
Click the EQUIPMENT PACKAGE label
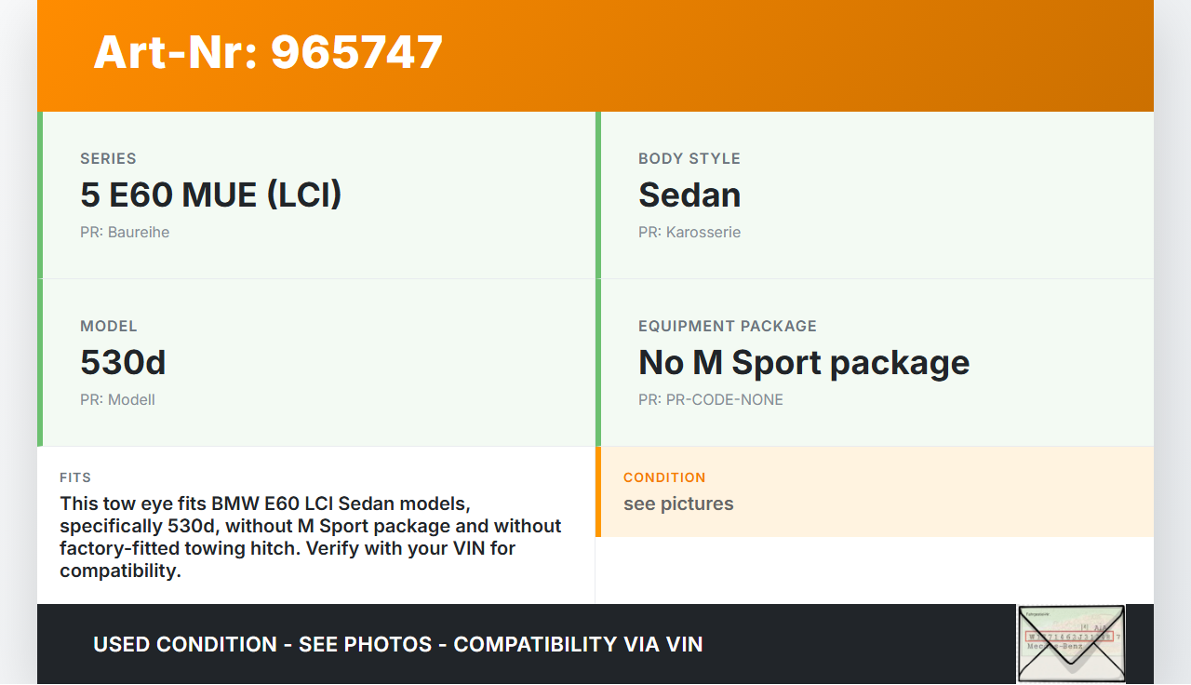[x=728, y=327]
